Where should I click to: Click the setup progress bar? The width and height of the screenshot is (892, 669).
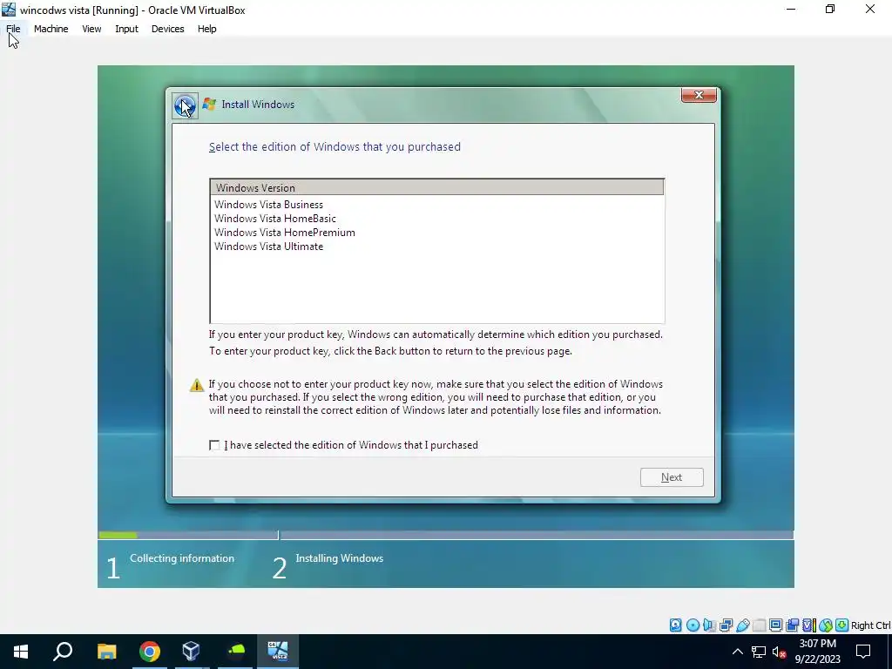(x=445, y=536)
